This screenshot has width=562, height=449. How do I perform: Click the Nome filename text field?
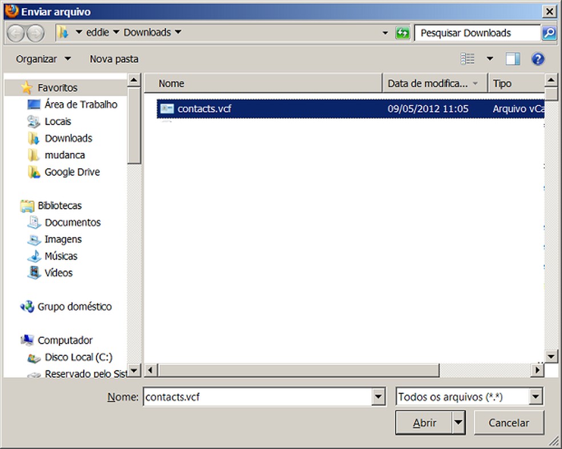pos(258,397)
